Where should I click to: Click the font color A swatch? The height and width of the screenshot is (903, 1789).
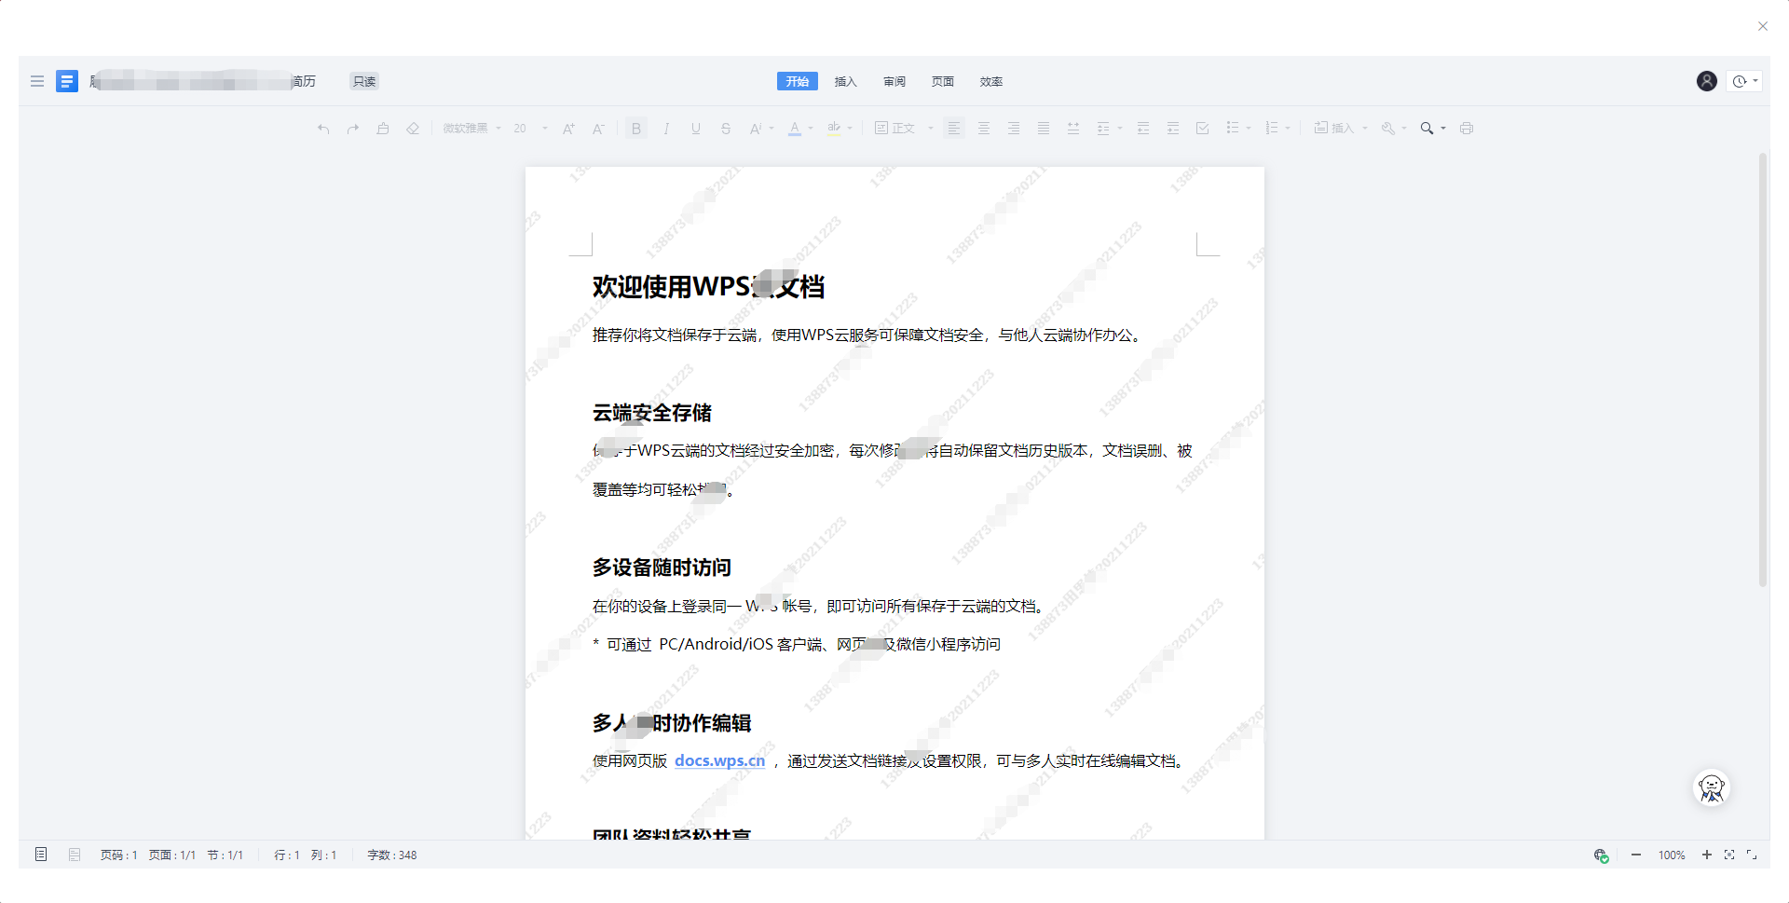tap(795, 129)
